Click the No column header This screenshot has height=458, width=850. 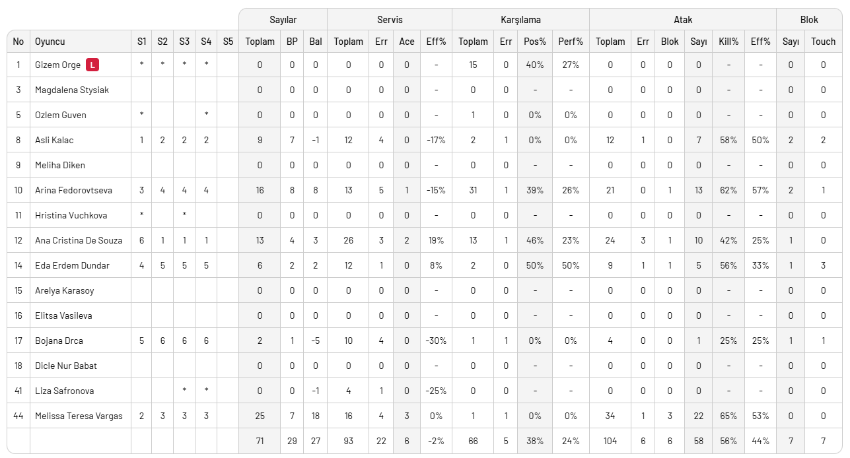click(x=18, y=42)
